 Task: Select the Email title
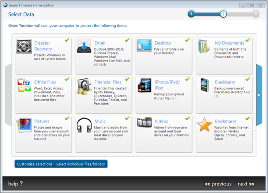pos(100,43)
